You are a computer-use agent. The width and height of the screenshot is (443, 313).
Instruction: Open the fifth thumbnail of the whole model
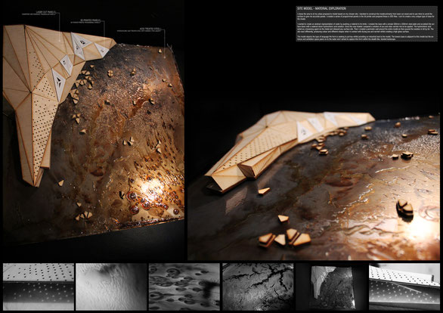click(331, 287)
